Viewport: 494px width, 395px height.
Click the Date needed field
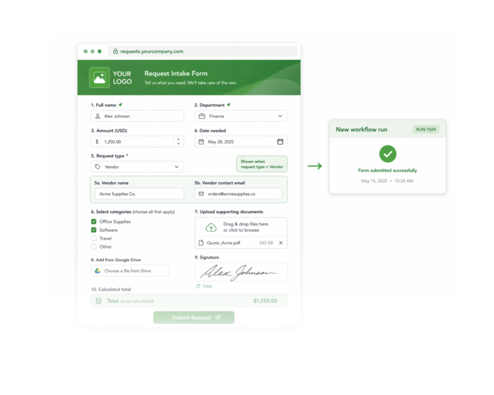tap(241, 142)
